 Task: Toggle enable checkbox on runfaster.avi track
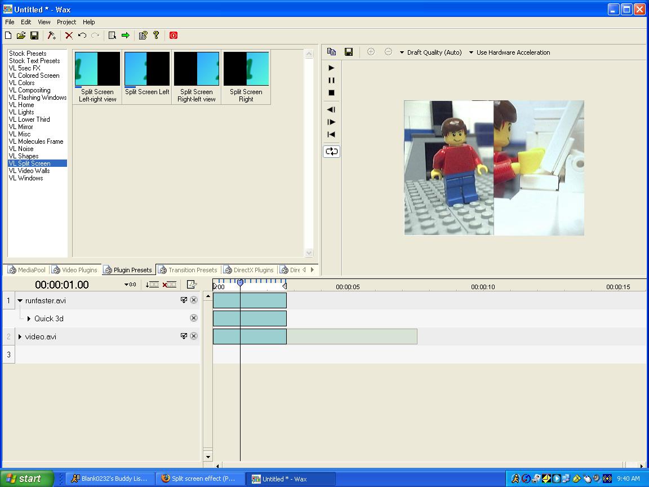pyautogui.click(x=184, y=300)
